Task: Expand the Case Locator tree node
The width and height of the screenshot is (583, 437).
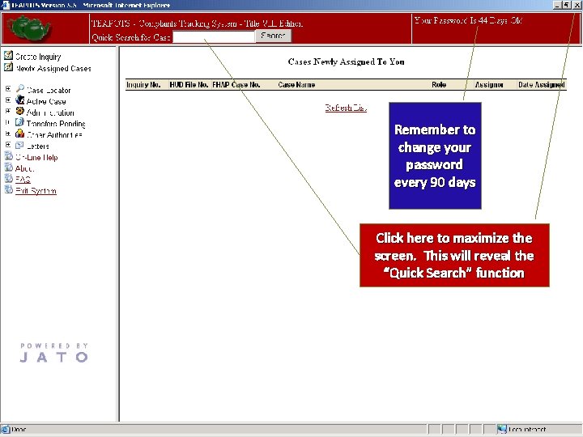Action: tap(8, 89)
